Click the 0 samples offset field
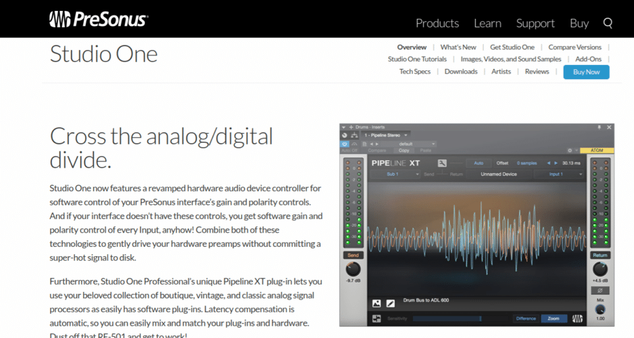 coord(527,163)
